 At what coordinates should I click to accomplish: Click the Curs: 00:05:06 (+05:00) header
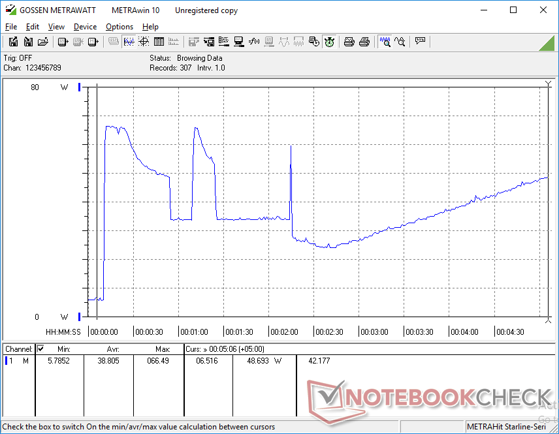[225, 349]
